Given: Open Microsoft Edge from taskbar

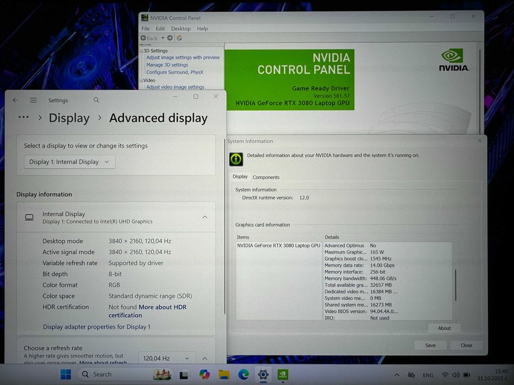Looking at the screenshot, I should 244,374.
